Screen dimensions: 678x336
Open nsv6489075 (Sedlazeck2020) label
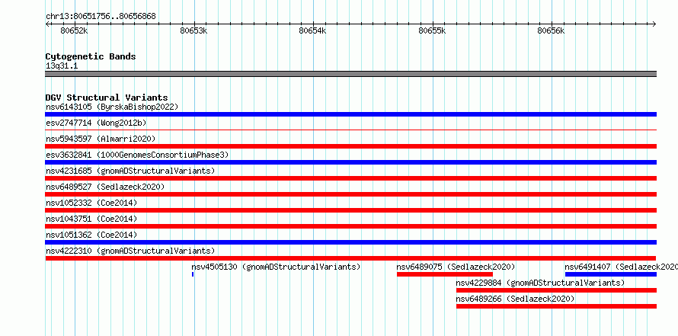456,267
